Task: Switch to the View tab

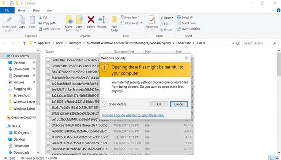Action: [x=50, y=10]
